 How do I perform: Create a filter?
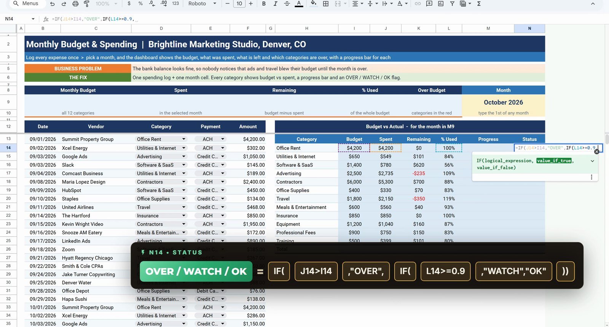point(452,3)
